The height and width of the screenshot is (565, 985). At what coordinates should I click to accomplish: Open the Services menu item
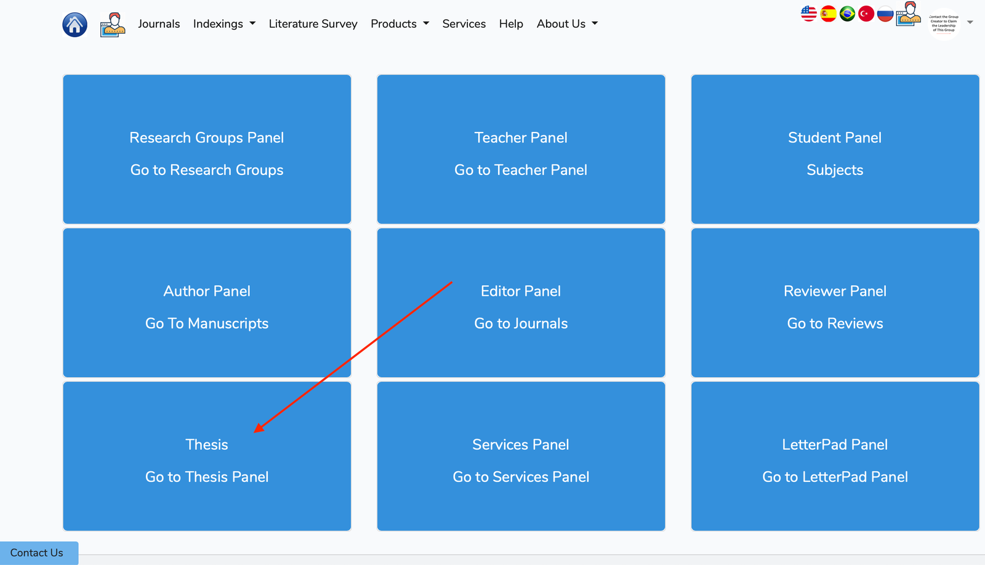tap(464, 23)
